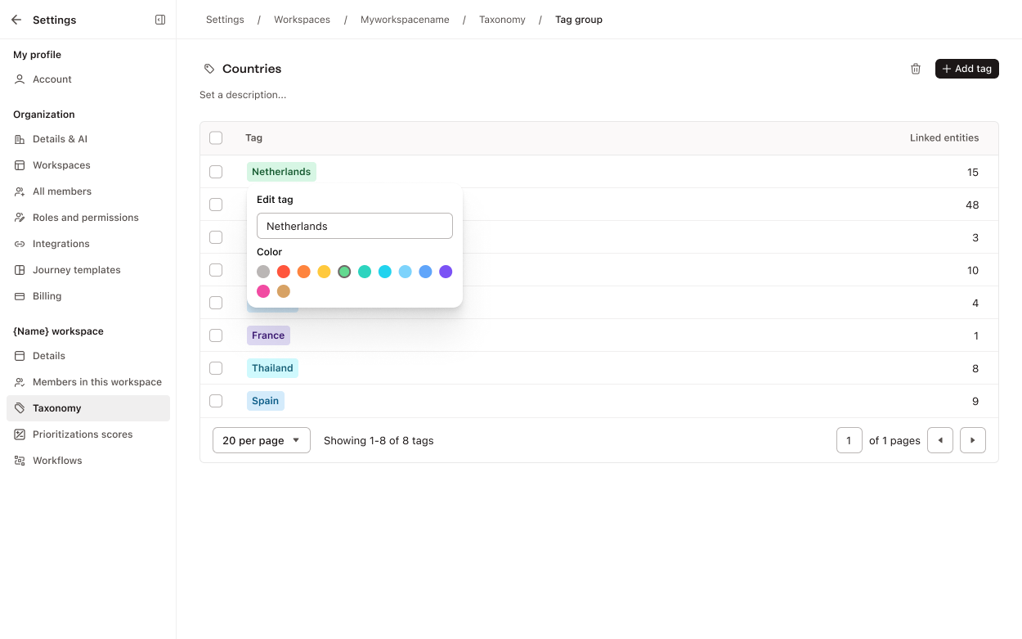Click the Workspaces layout icon

coord(20,165)
